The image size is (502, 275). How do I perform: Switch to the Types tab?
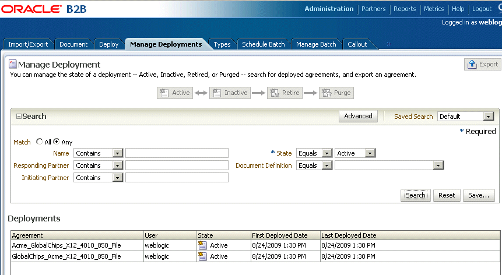coord(222,44)
